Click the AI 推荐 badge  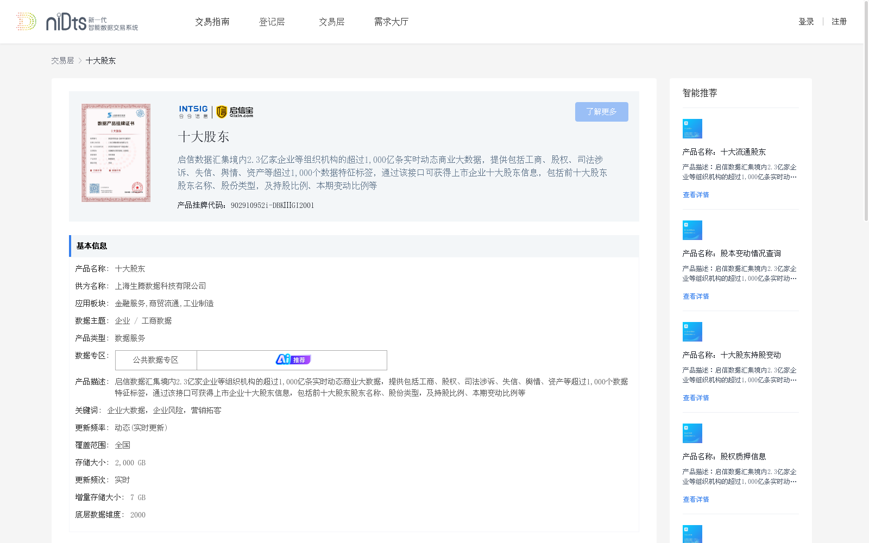pyautogui.click(x=293, y=359)
